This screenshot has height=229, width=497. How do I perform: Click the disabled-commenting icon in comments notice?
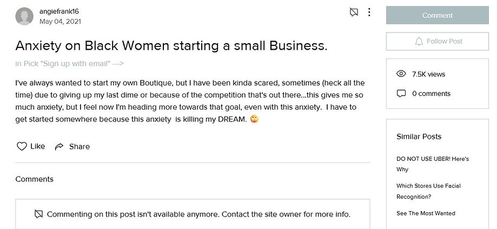point(38,214)
